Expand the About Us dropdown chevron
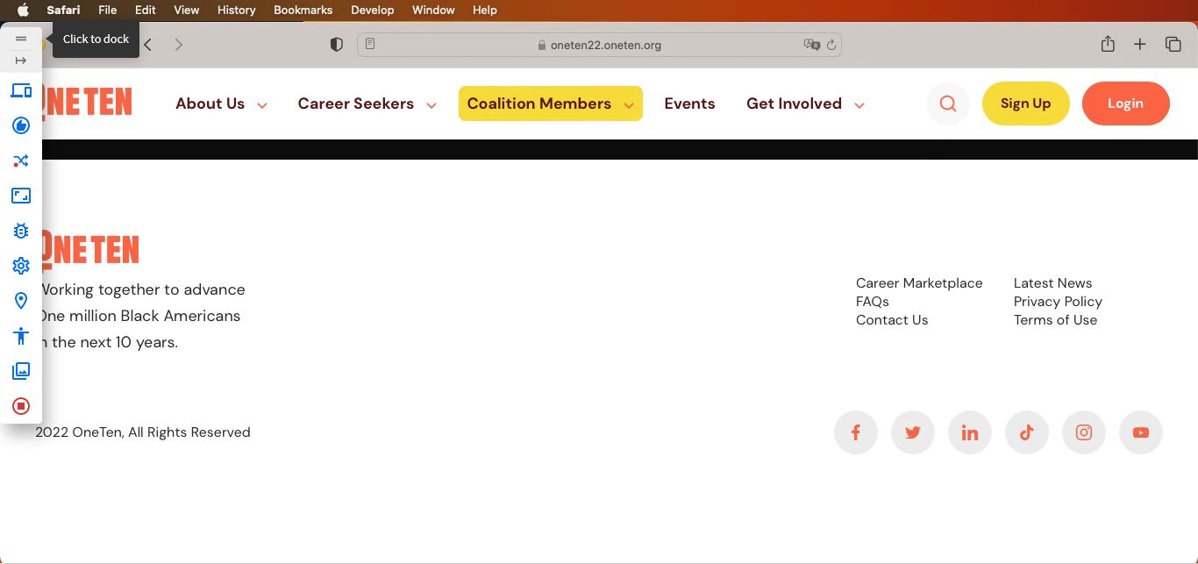Viewport: 1198px width, 564px height. (262, 105)
